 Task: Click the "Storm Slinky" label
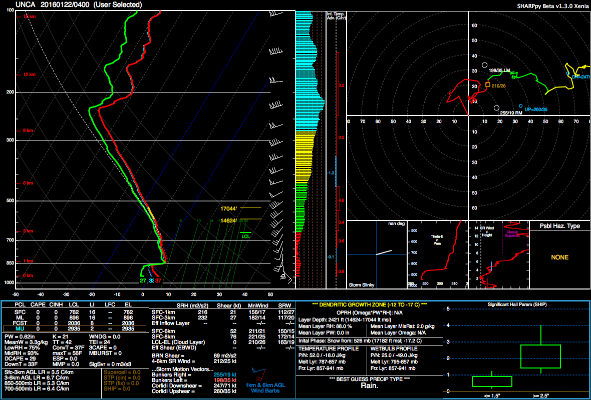coord(362,285)
